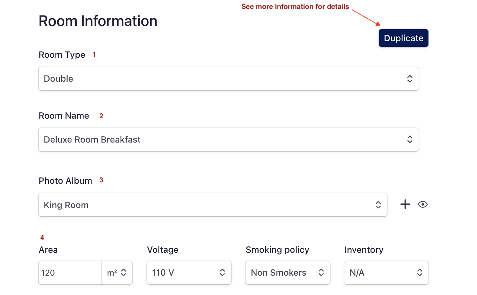The height and width of the screenshot is (295, 477).
Task: Click the Room Information heading
Action: pos(98,21)
